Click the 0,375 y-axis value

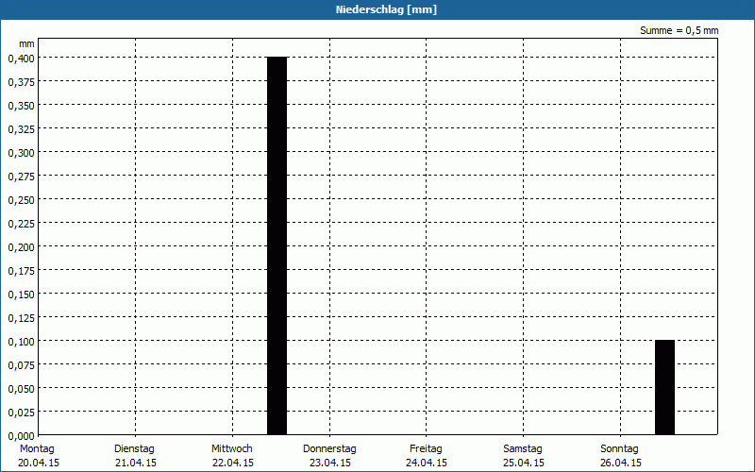click(x=21, y=82)
